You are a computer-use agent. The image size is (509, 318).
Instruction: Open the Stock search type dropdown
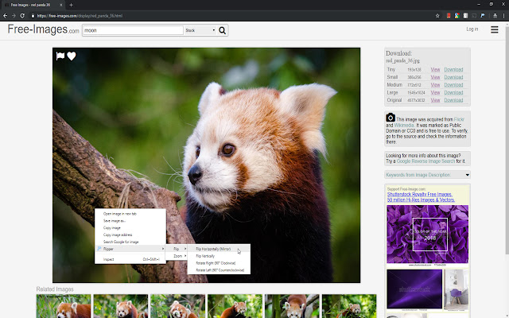[200, 31]
